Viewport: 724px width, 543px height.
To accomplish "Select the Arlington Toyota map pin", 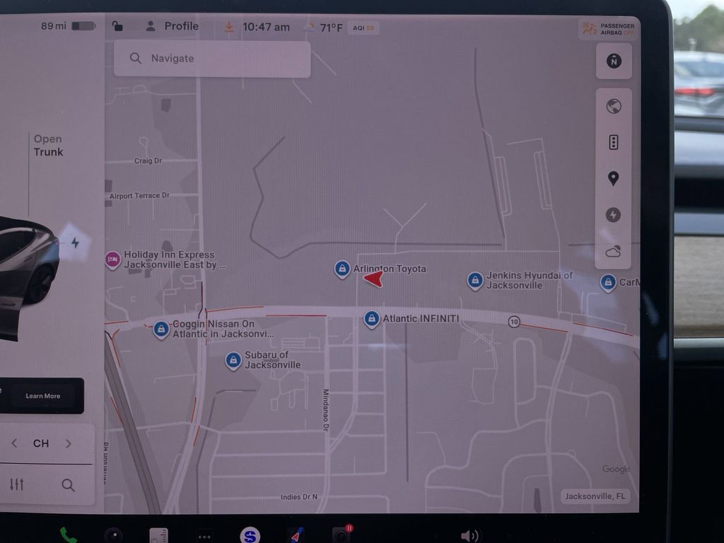I will [x=342, y=269].
